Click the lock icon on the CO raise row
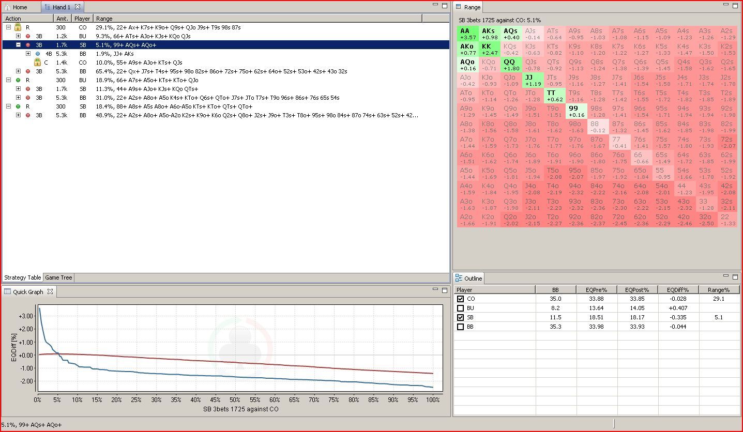Viewport: 743px width, 432px height. (18, 27)
